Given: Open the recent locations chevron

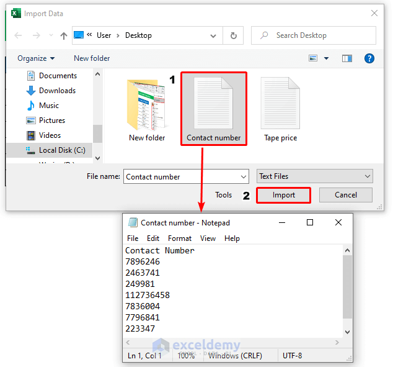Looking at the screenshot, I should 51,35.
